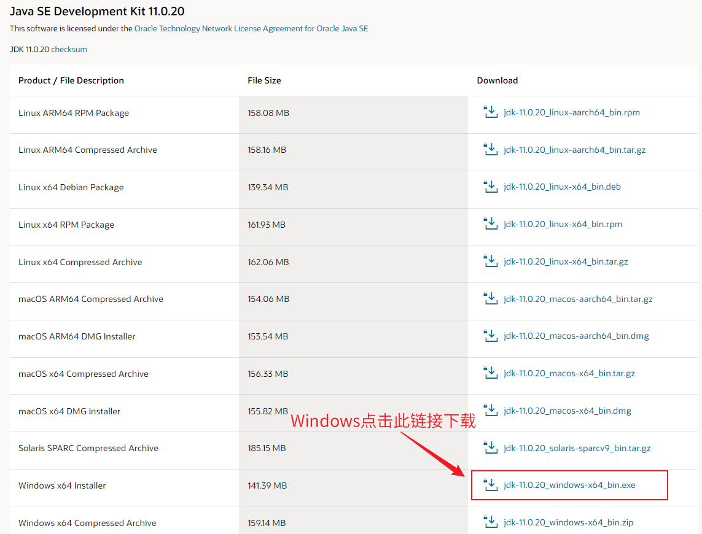The width and height of the screenshot is (702, 534).
Task: Open the JDK 11.0.20 checksum link
Action: tap(69, 50)
